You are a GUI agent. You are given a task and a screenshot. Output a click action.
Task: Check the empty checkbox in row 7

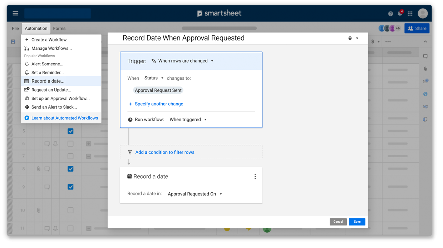(70, 156)
